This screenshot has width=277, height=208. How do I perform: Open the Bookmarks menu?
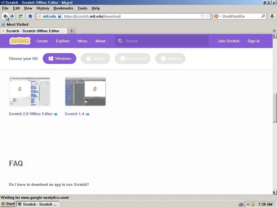63,8
